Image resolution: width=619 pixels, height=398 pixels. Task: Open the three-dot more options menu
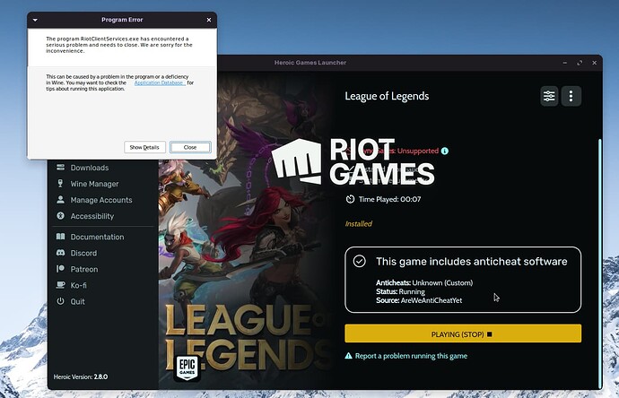571,96
